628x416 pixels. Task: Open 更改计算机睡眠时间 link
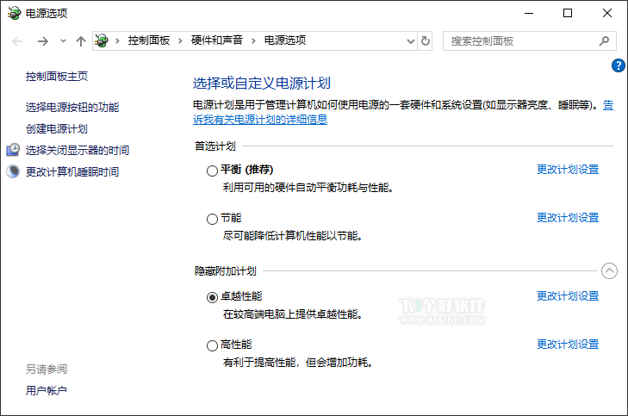(72, 171)
